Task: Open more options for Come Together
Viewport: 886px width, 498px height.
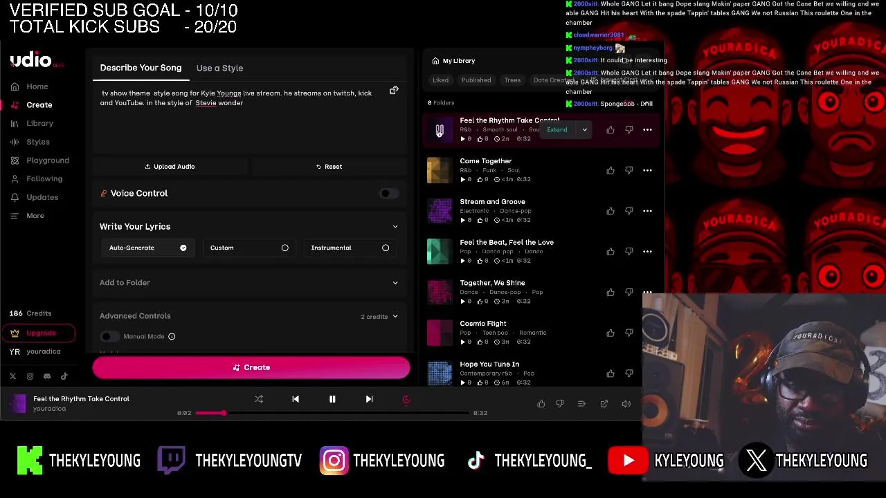Action: click(648, 170)
